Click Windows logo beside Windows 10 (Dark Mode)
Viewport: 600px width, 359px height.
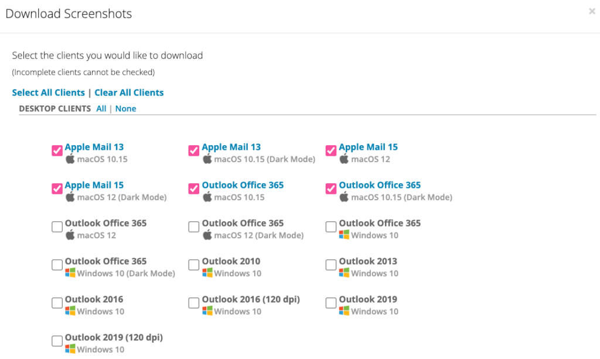(70, 273)
